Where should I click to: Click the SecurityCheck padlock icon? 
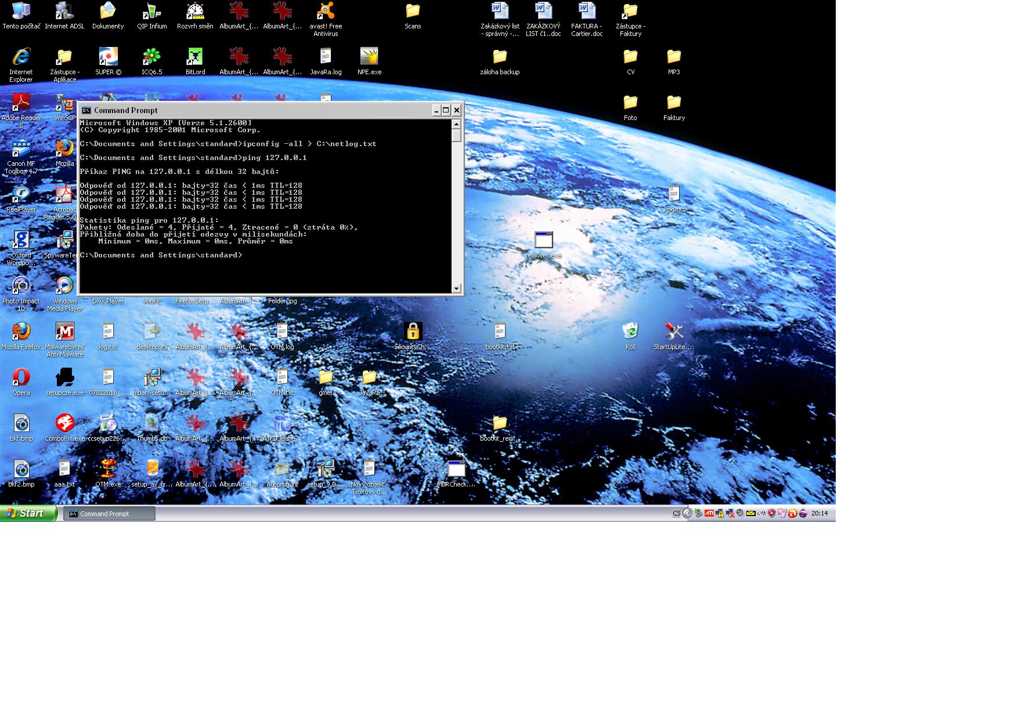pos(413,332)
